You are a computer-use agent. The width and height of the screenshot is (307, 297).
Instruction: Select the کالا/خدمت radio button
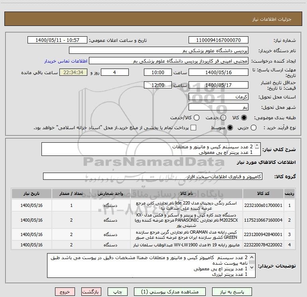197,118
